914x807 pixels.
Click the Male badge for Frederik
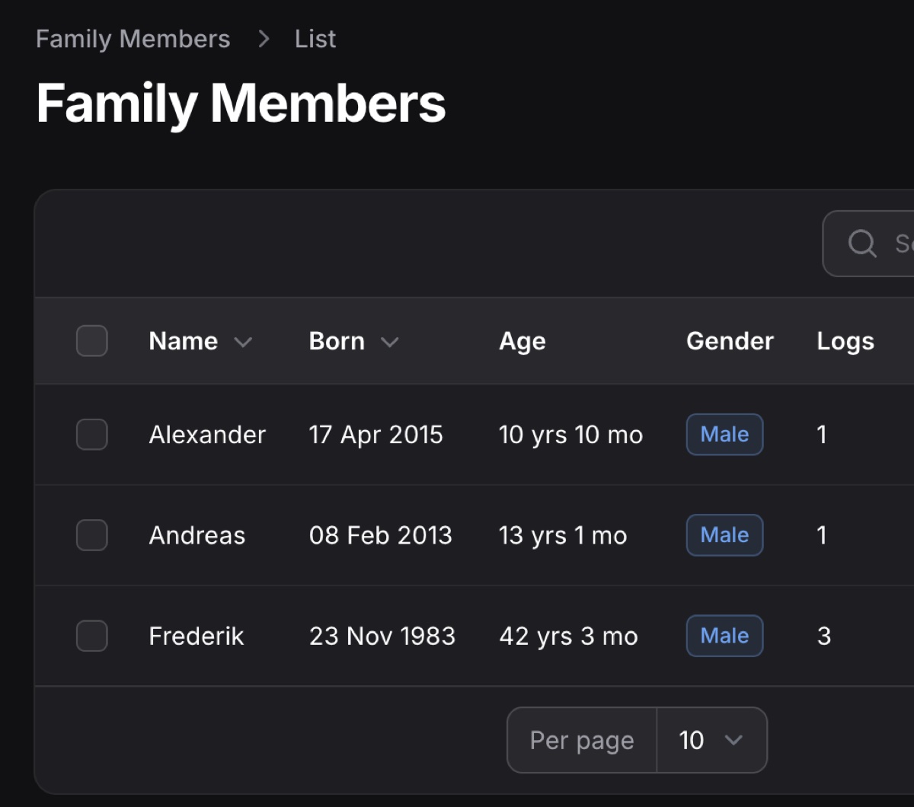click(724, 636)
